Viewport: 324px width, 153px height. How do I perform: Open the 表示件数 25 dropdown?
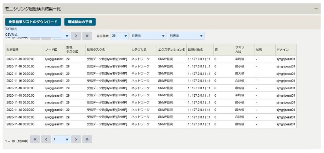[120, 36]
